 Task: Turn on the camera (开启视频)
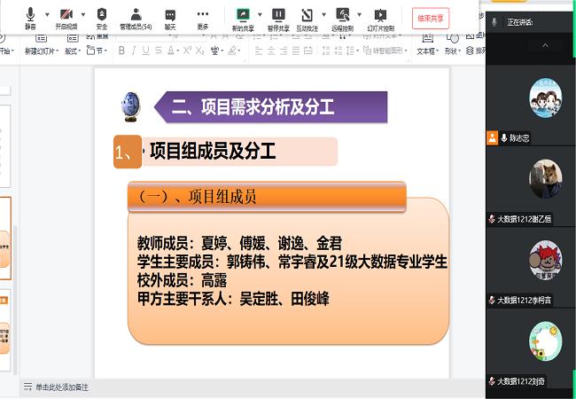point(66,17)
